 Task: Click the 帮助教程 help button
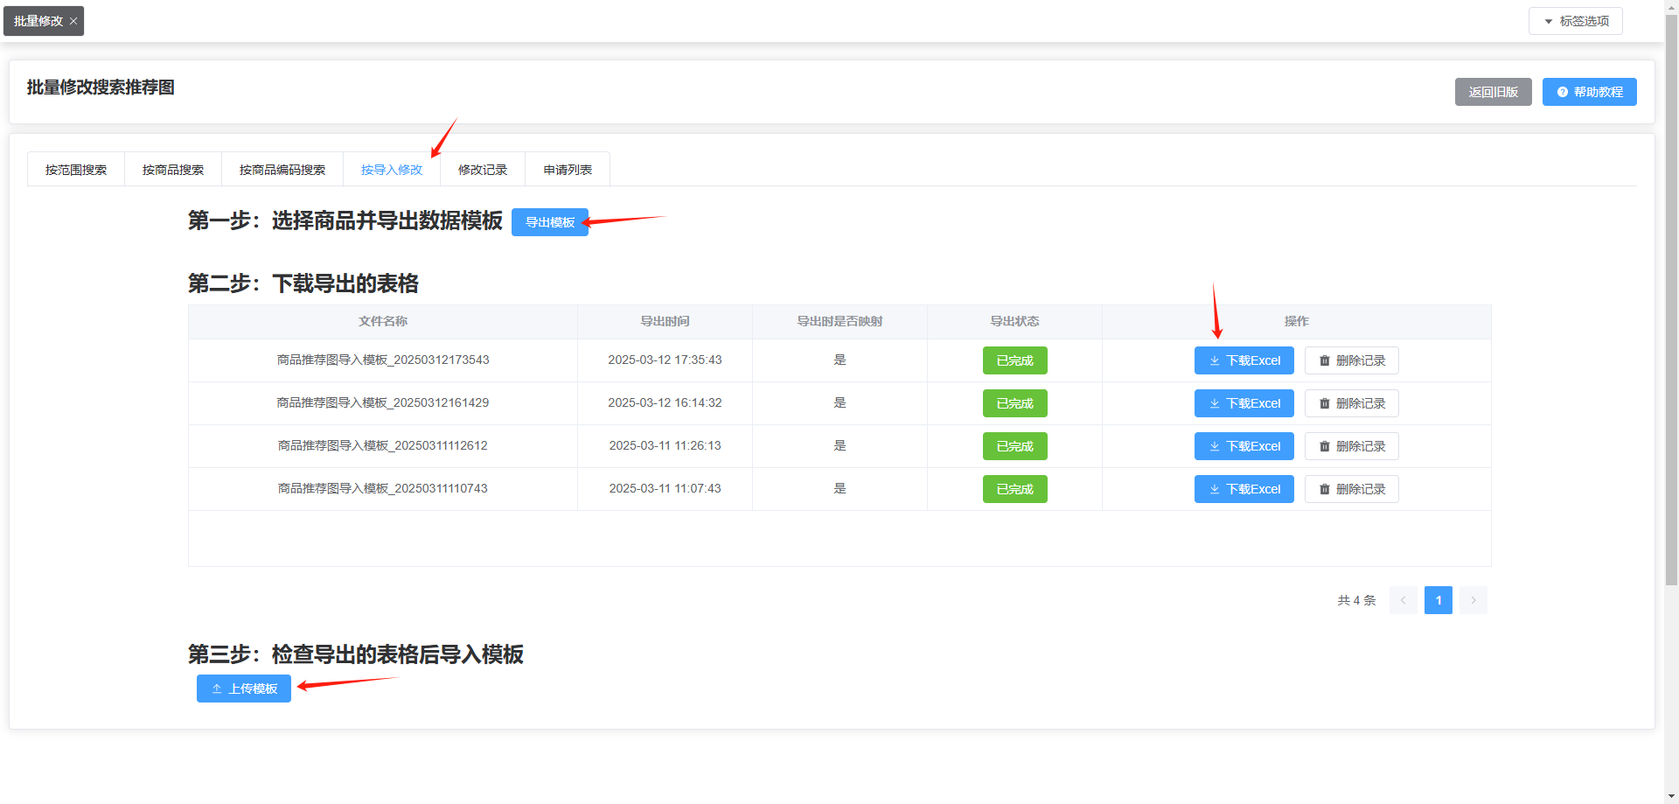click(1589, 92)
